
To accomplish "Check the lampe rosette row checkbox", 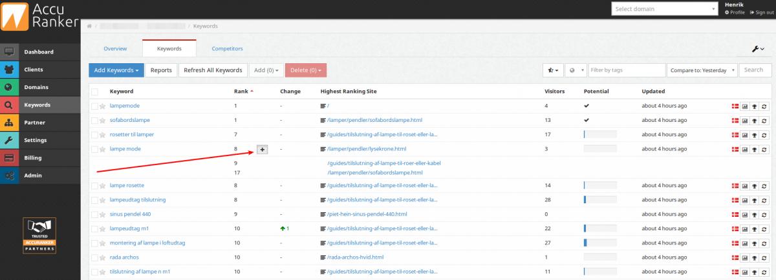I will pyautogui.click(x=94, y=186).
